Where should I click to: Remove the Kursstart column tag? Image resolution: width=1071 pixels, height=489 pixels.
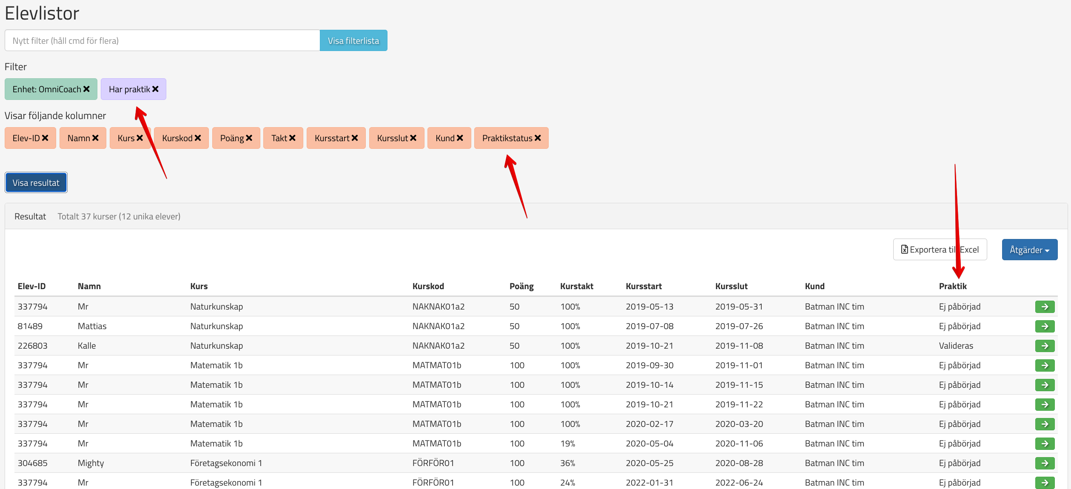(355, 138)
